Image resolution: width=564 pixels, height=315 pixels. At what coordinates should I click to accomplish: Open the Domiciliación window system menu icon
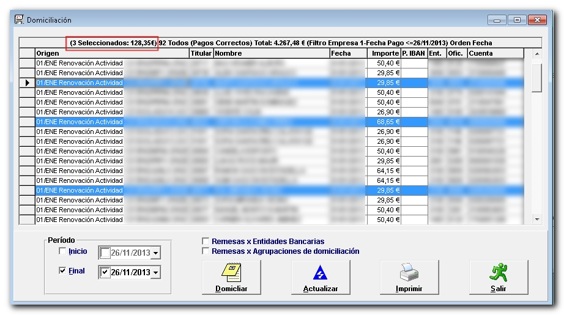[19, 20]
